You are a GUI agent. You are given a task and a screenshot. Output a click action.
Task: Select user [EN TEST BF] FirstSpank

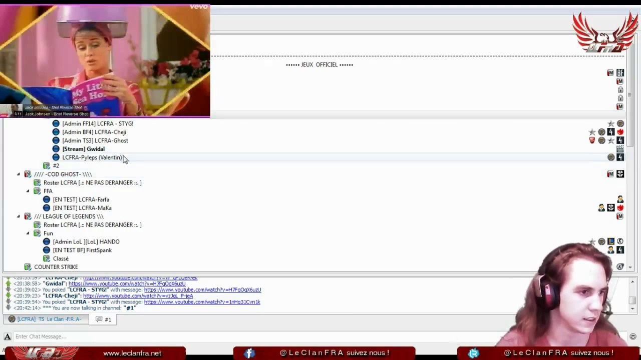[82, 250]
